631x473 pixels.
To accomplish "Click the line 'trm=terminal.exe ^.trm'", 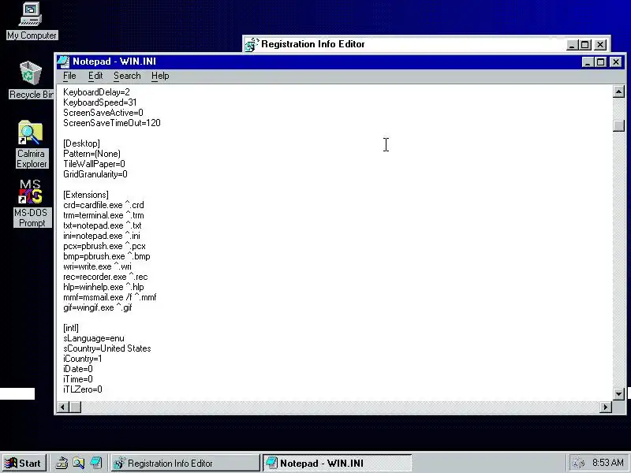I will coord(103,215).
